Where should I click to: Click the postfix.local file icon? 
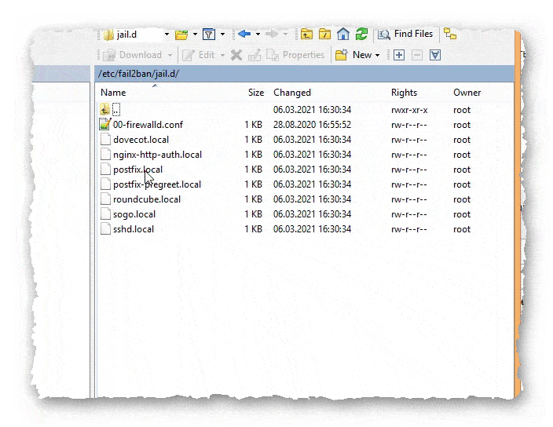(105, 170)
